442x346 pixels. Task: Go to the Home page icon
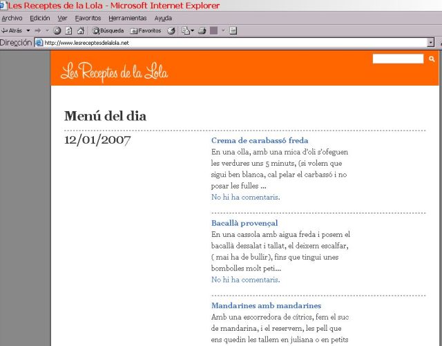tap(80, 30)
